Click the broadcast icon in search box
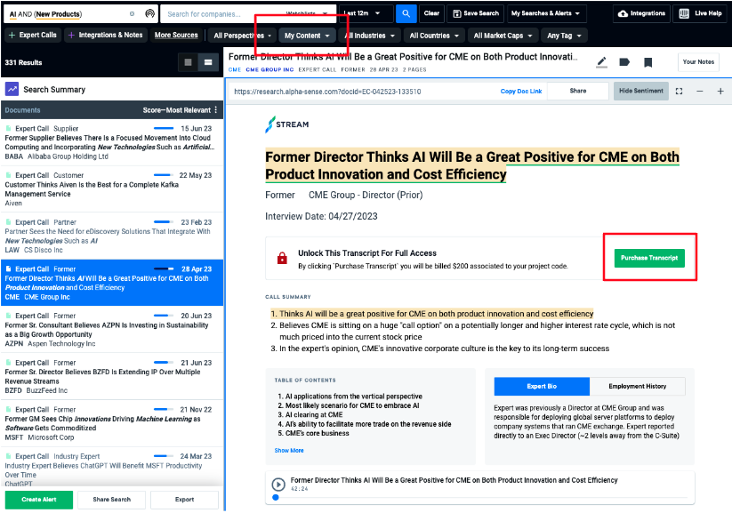 coord(149,13)
